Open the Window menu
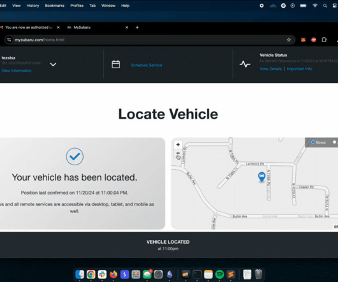 tap(108, 6)
